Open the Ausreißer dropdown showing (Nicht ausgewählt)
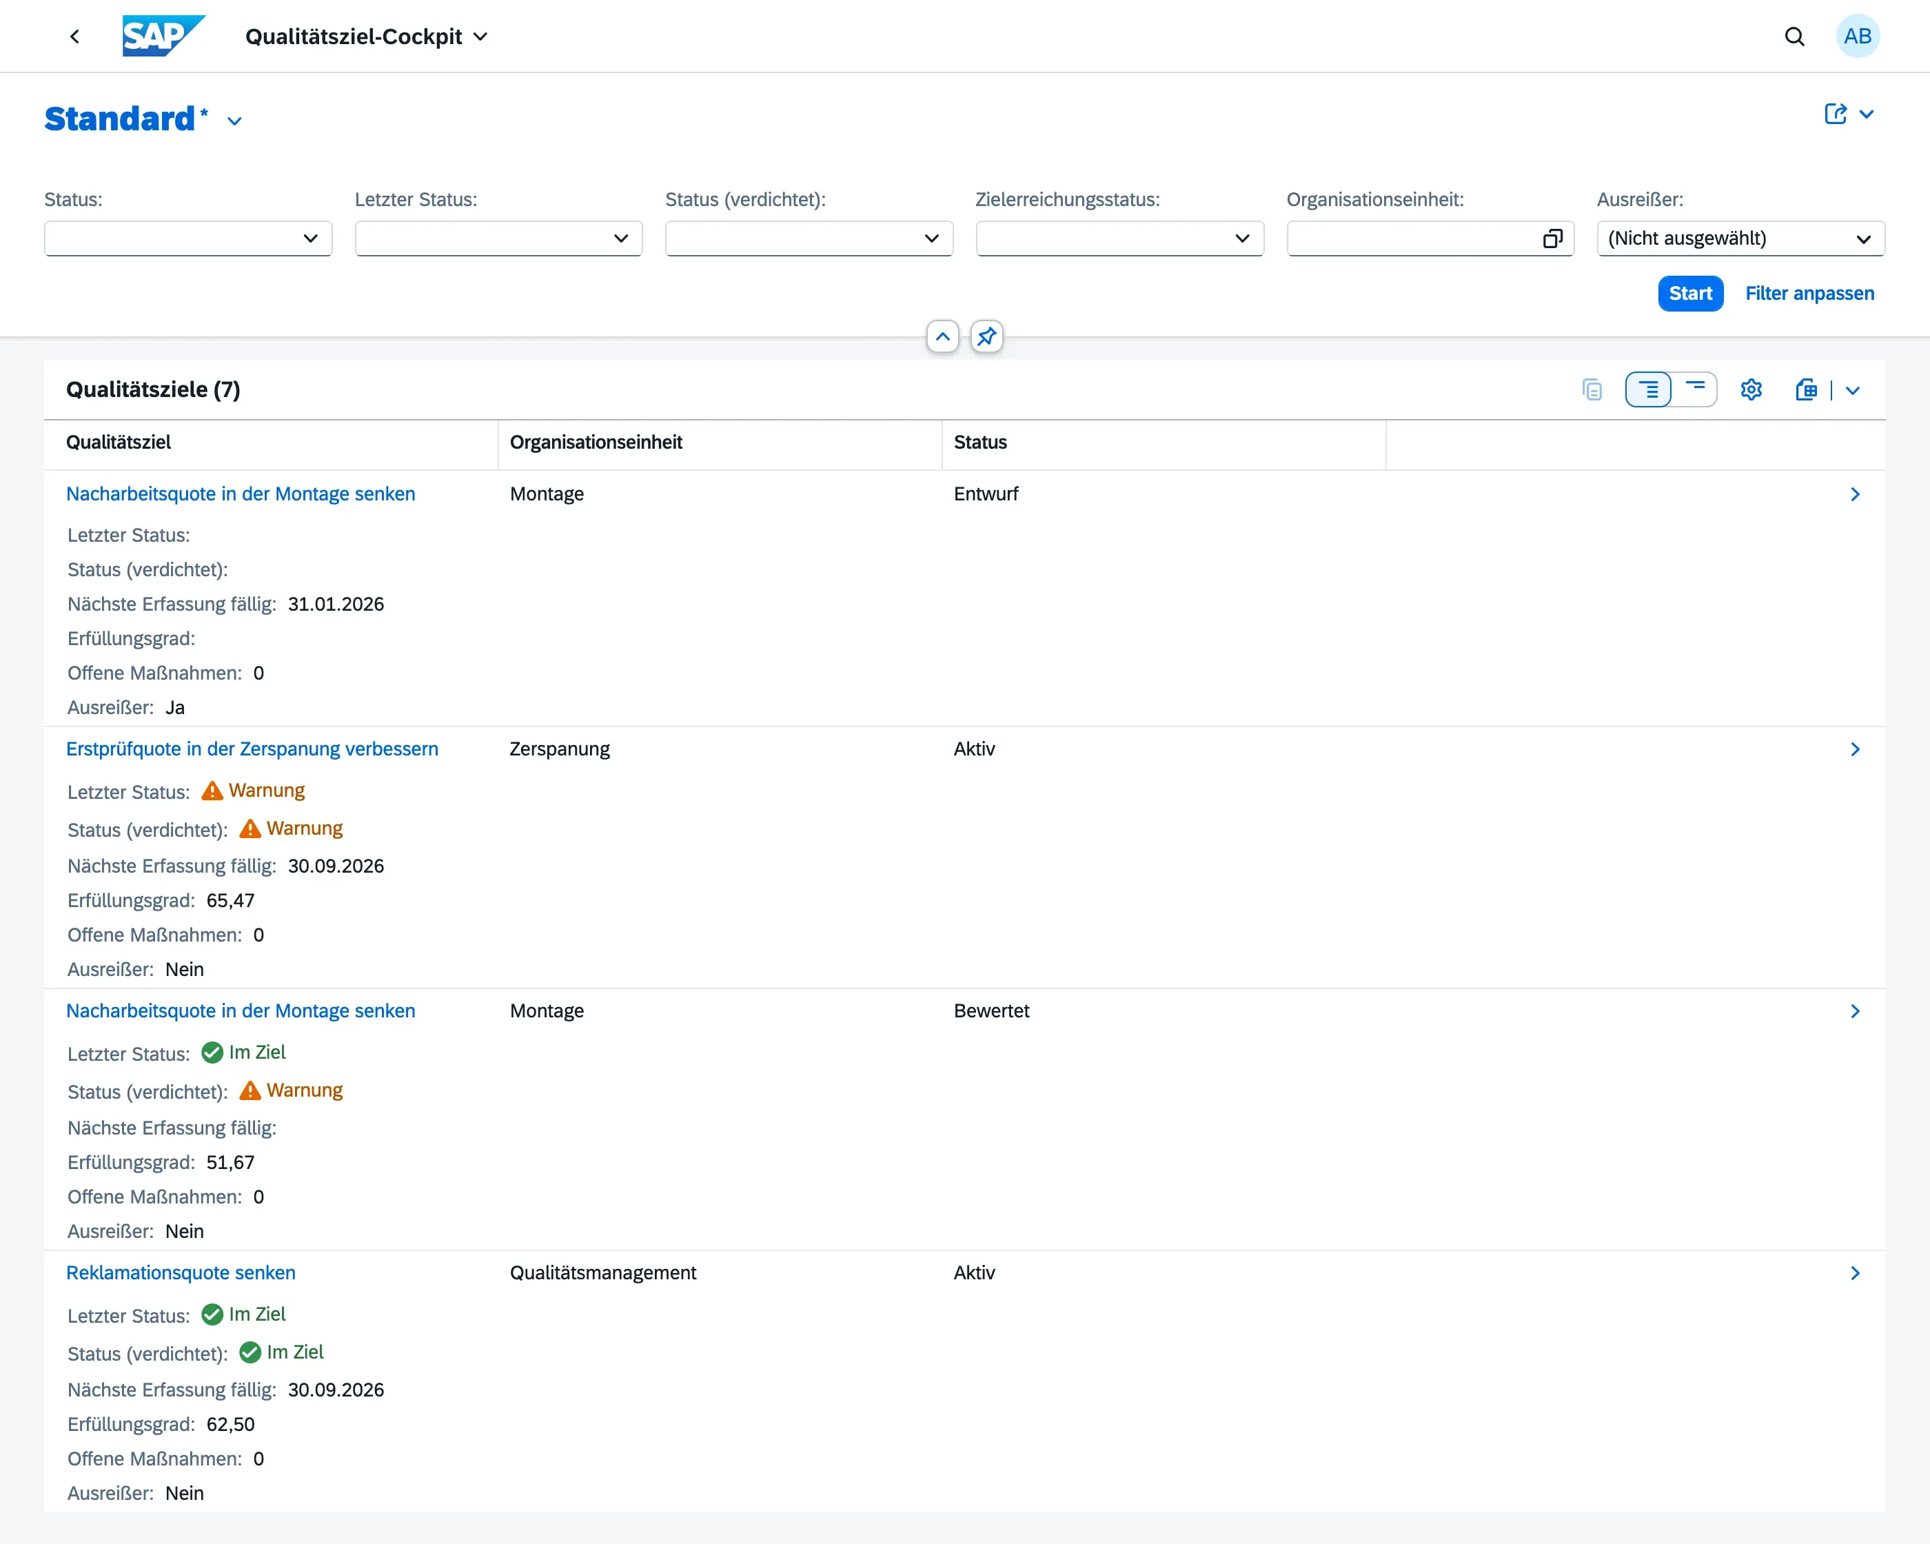 1741,238
